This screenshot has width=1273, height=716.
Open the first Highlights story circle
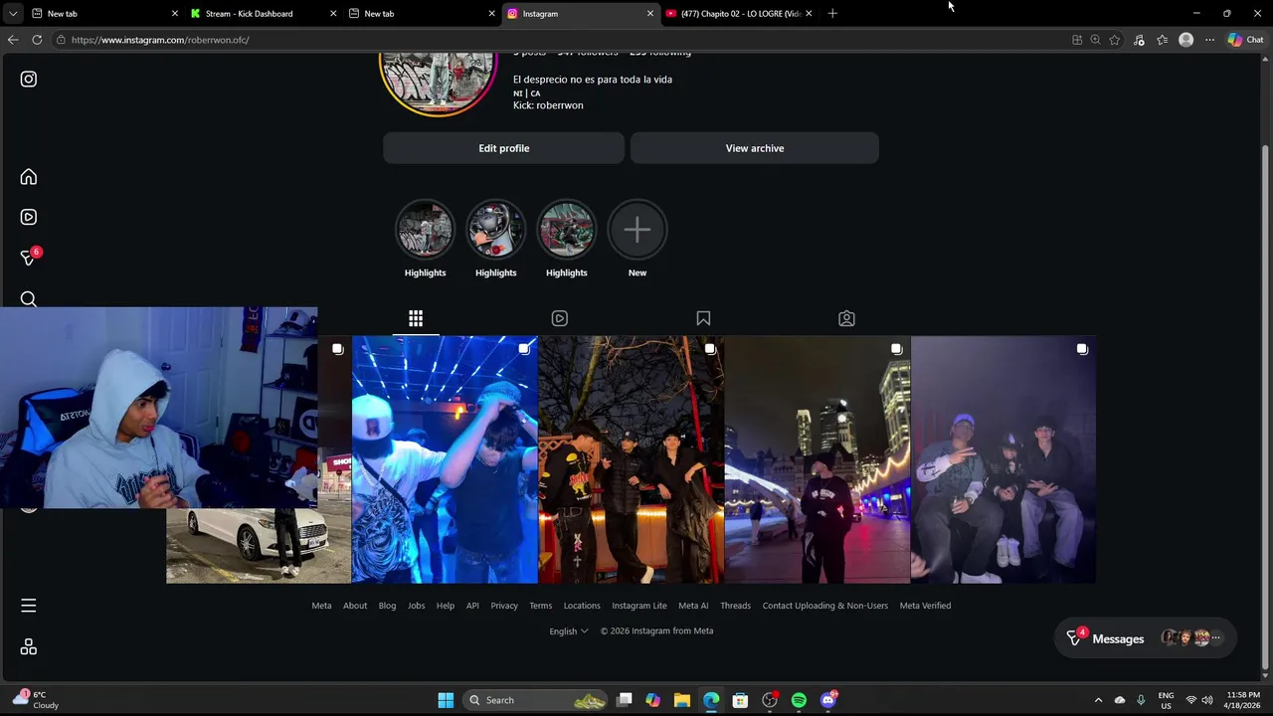425,229
